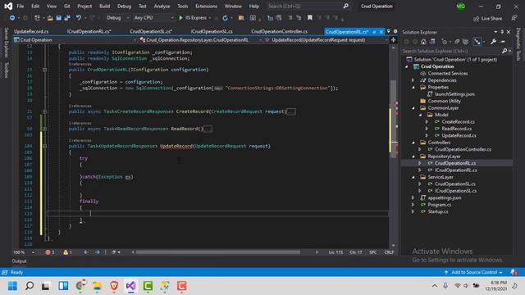The image size is (525, 295).
Task: Open File Explorer from the taskbar
Action: (97, 286)
